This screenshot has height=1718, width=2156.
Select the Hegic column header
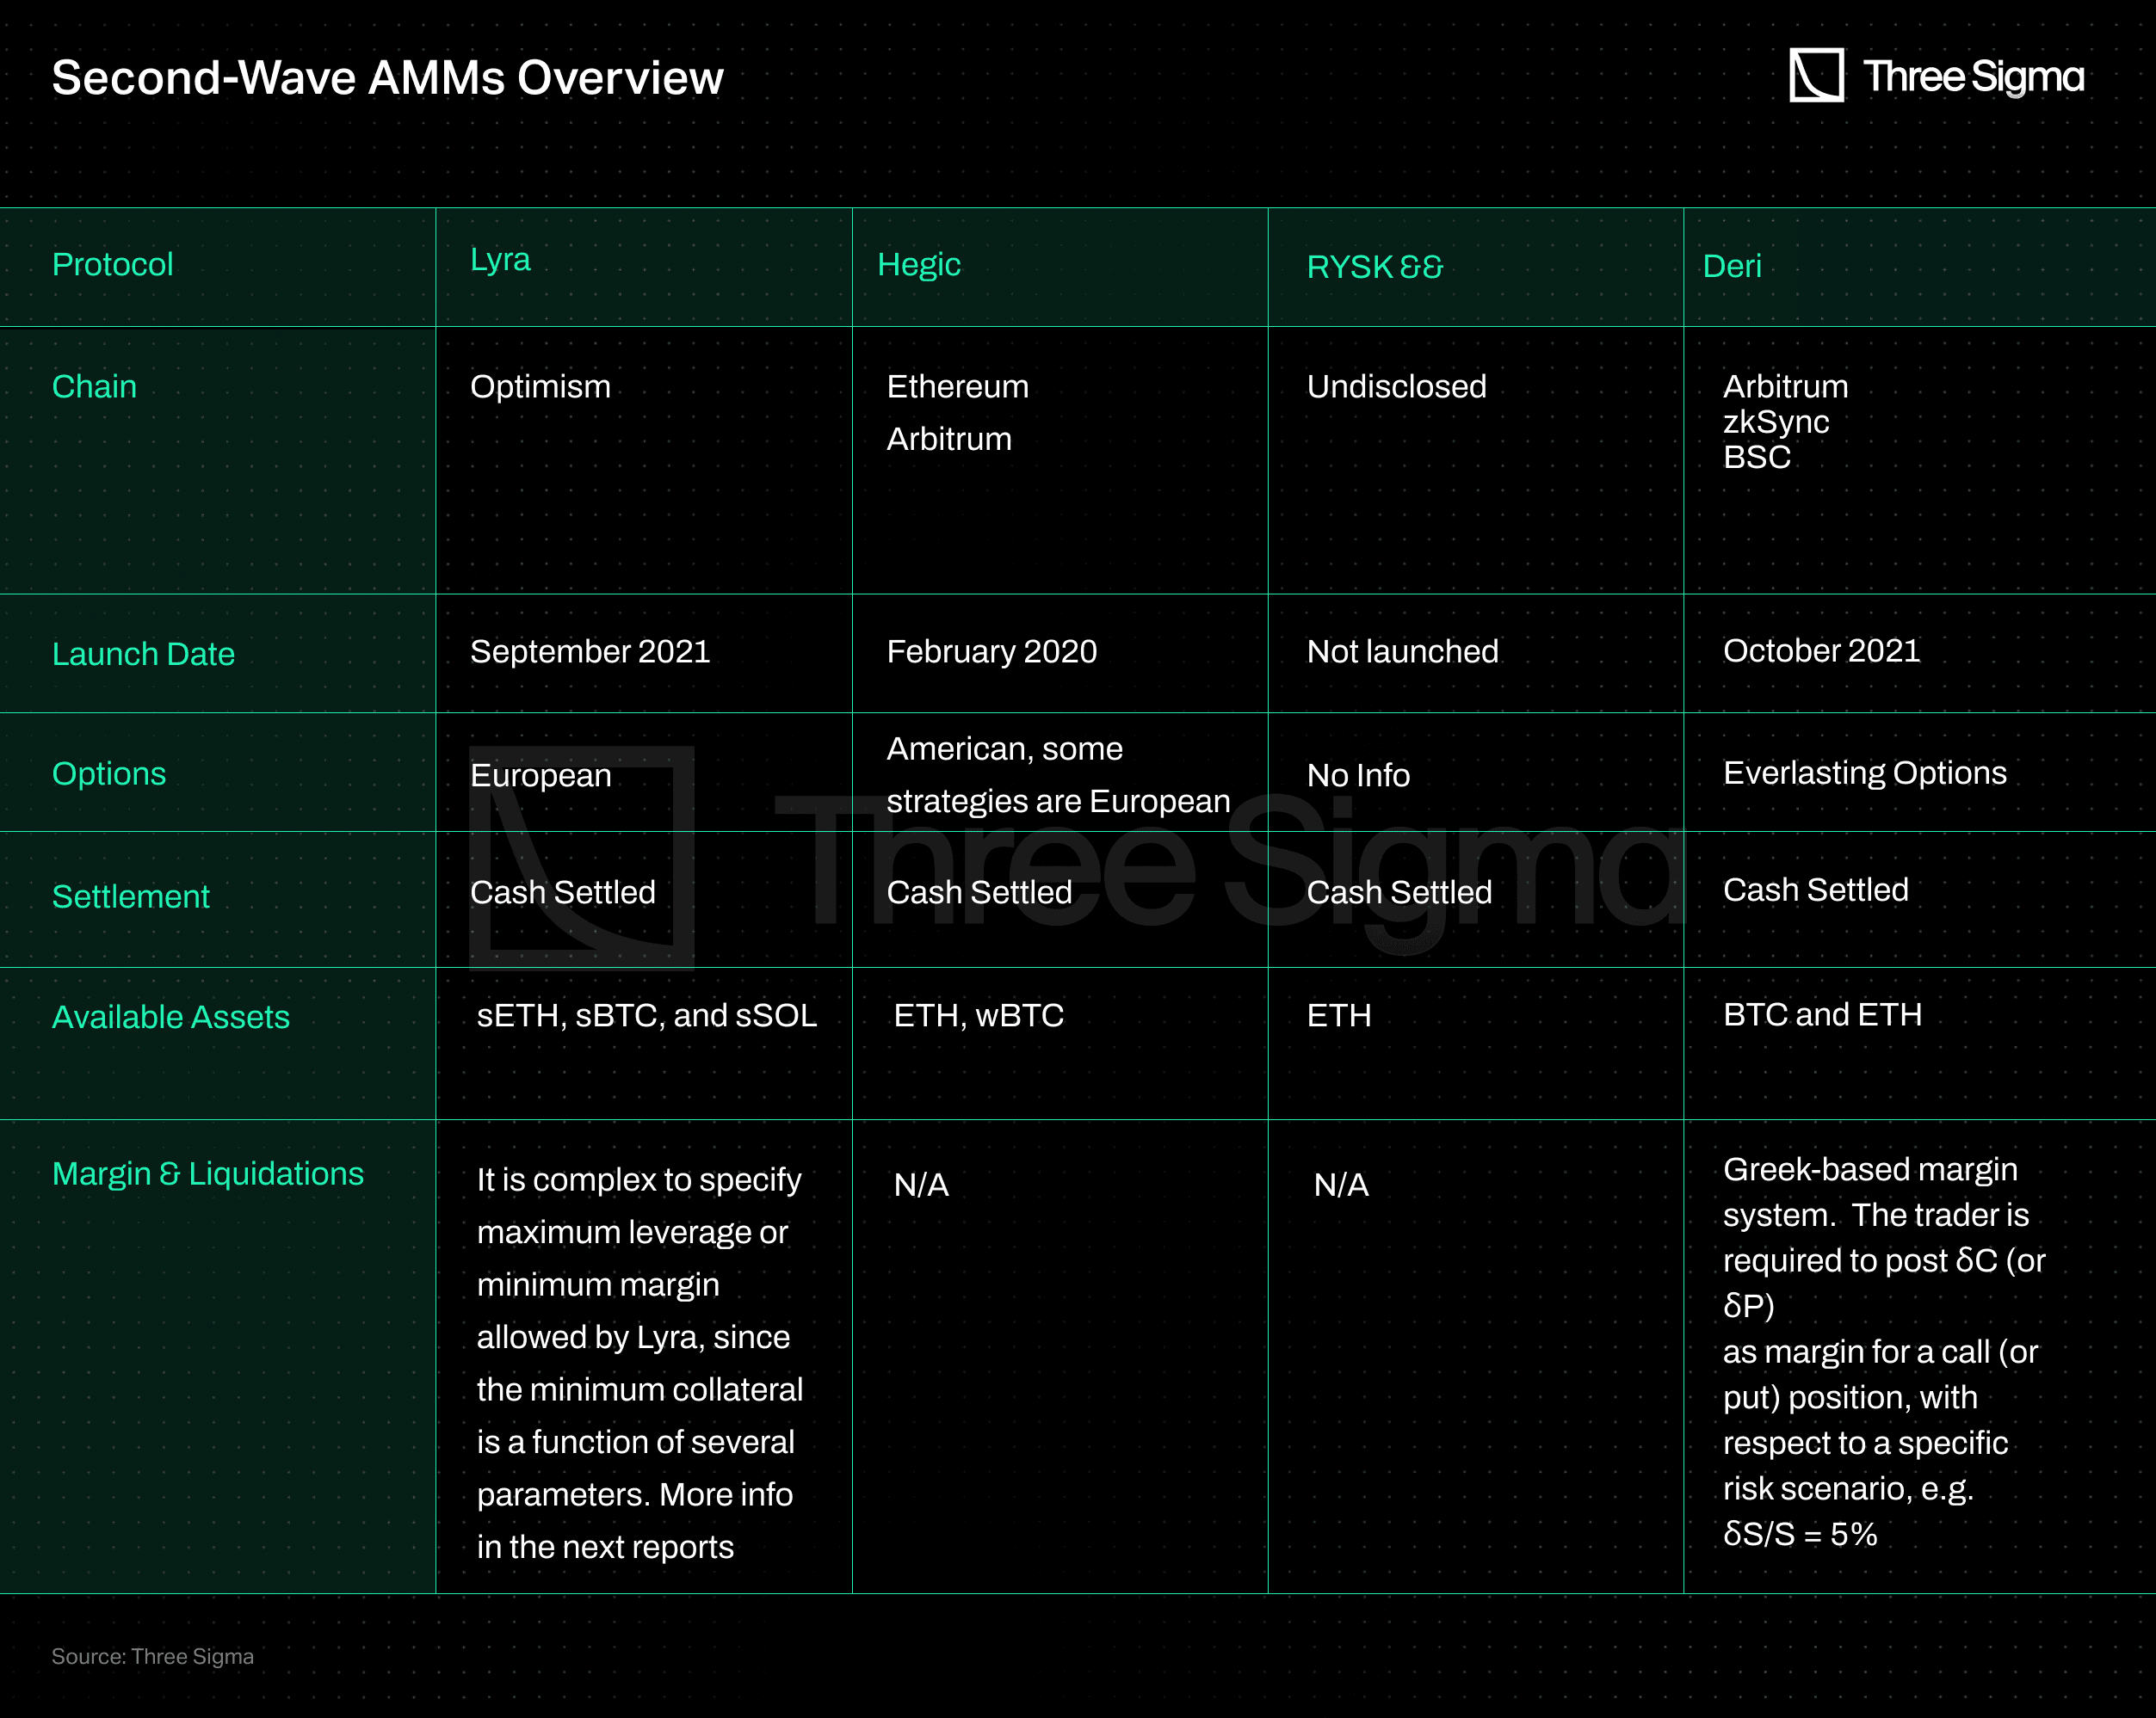point(918,265)
